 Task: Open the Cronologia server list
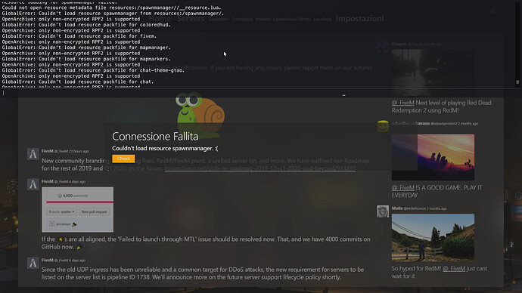(x=242, y=20)
